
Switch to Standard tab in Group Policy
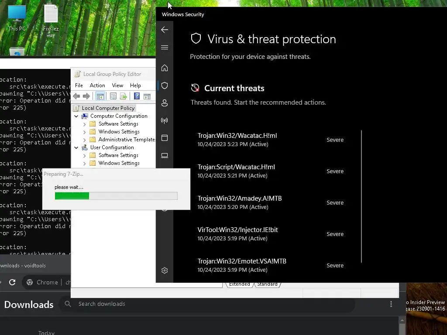[267, 284]
